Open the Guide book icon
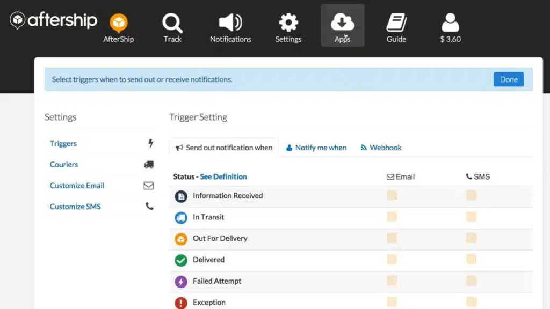This screenshot has height=309, width=550. (396, 23)
